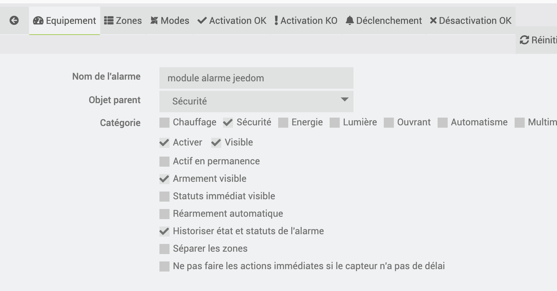
Task: Click the Activation OK checkmark icon
Action: (202, 20)
